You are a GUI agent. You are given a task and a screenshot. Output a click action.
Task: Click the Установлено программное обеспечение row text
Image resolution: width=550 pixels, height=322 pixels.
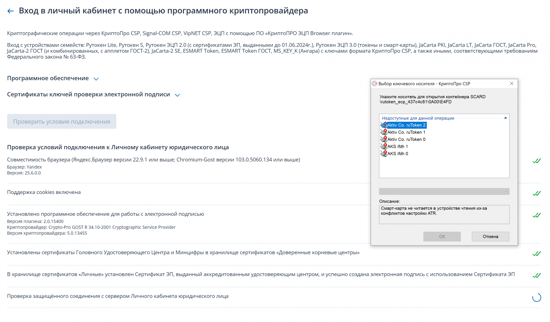click(105, 214)
